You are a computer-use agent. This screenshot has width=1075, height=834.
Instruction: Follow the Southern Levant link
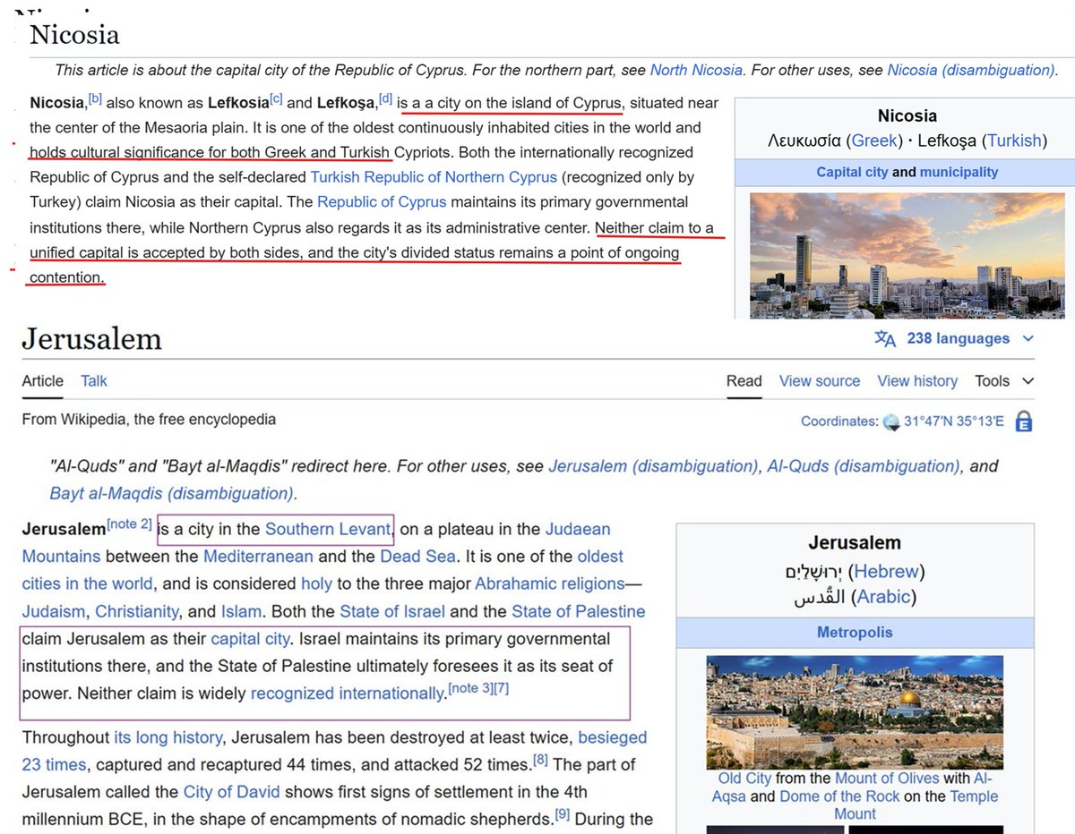tap(328, 529)
